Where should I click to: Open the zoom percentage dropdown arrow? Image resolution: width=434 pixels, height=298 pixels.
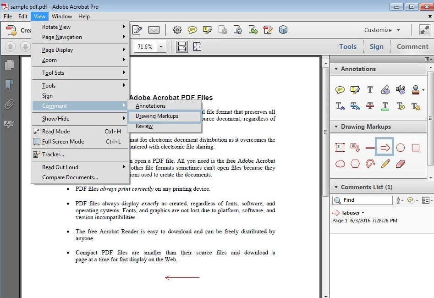(x=161, y=47)
